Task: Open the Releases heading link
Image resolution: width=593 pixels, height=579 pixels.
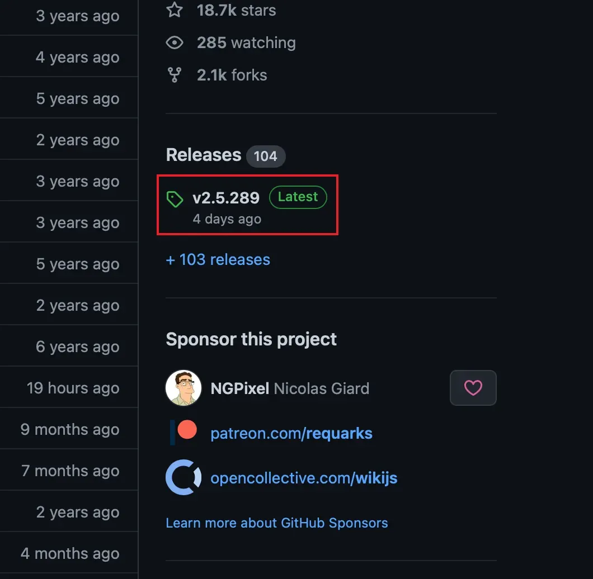Action: [204, 155]
